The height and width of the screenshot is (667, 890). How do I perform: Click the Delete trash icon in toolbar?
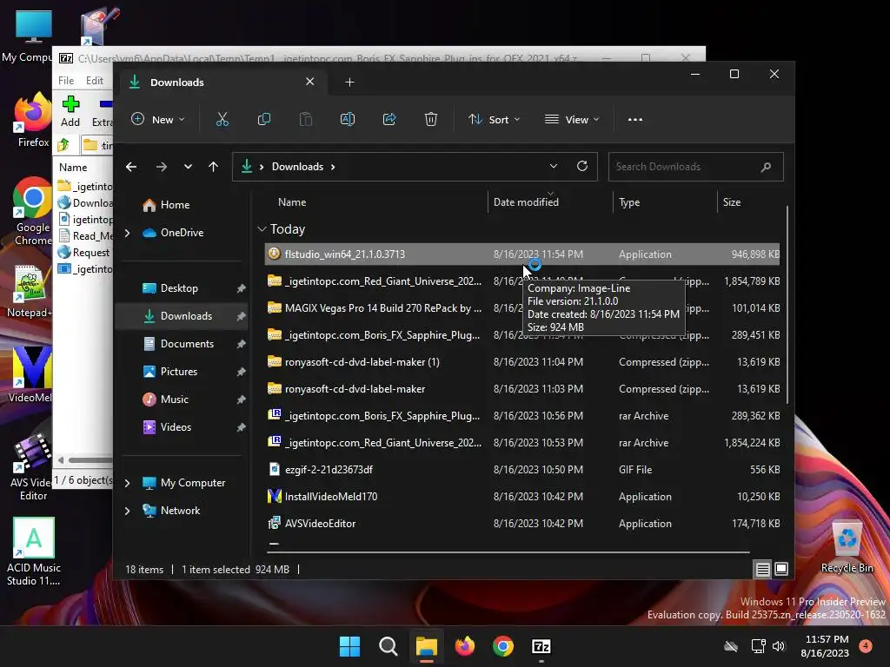click(431, 119)
